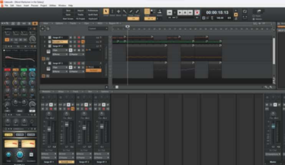
Task: Open the File menu
Action: 7,5
